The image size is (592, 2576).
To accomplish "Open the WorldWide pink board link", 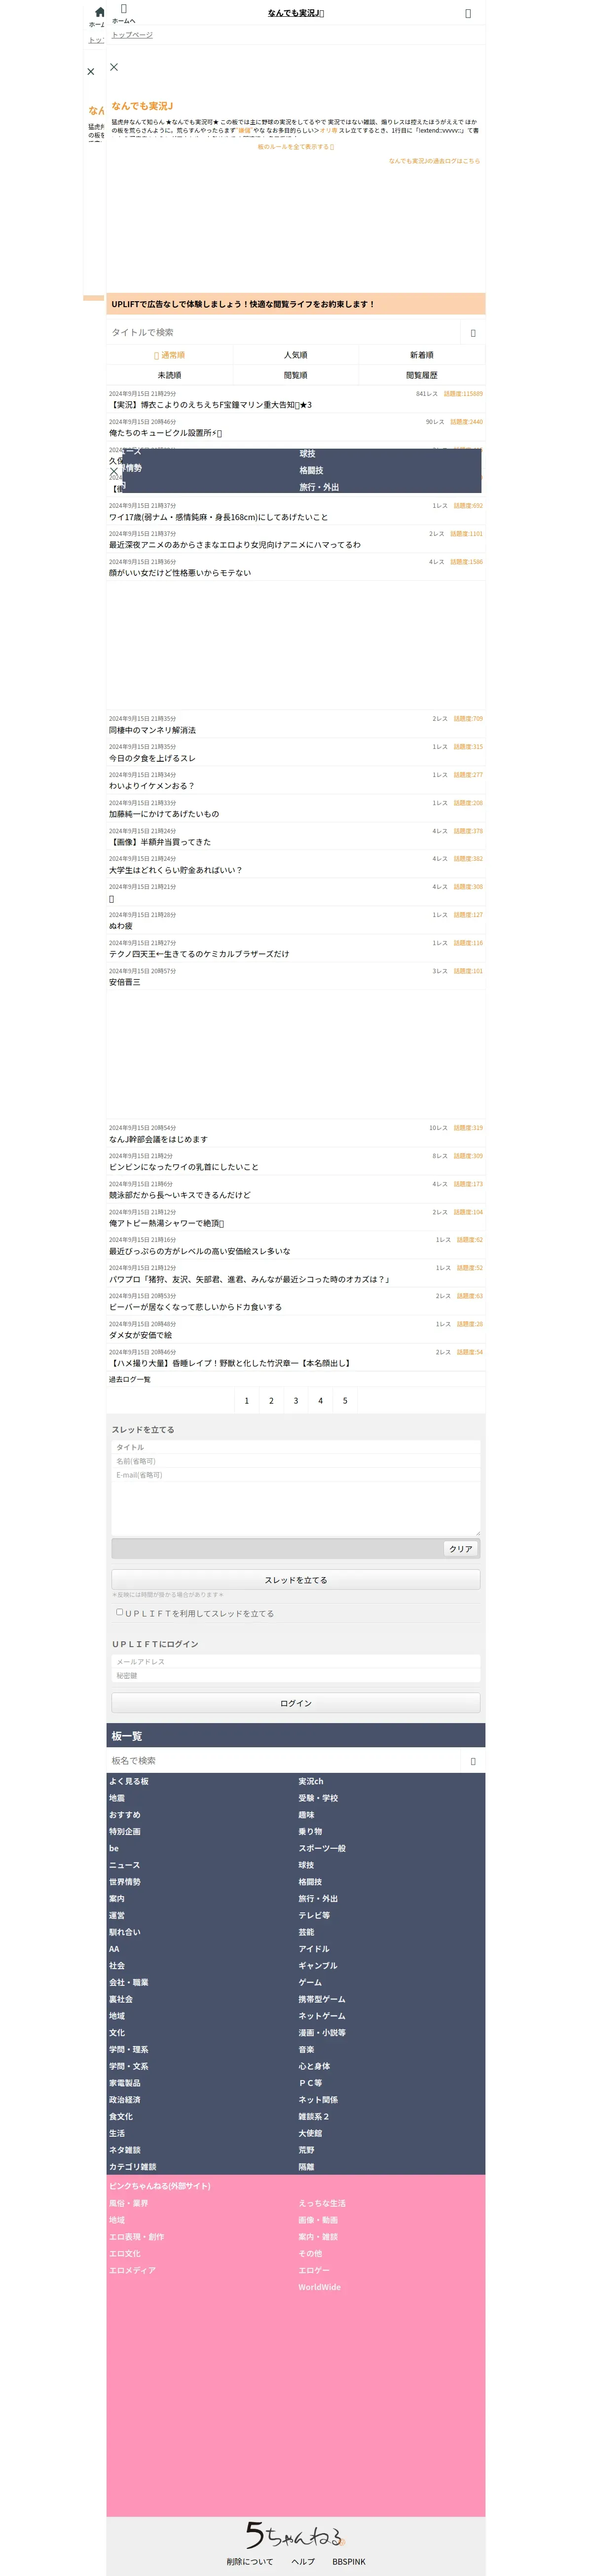I will click(x=319, y=2287).
